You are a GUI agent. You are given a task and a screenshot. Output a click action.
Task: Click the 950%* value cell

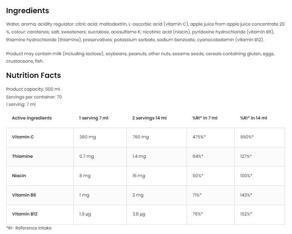(x=247, y=137)
